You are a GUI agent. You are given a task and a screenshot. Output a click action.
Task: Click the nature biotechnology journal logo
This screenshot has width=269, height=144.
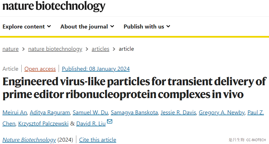[54, 6]
